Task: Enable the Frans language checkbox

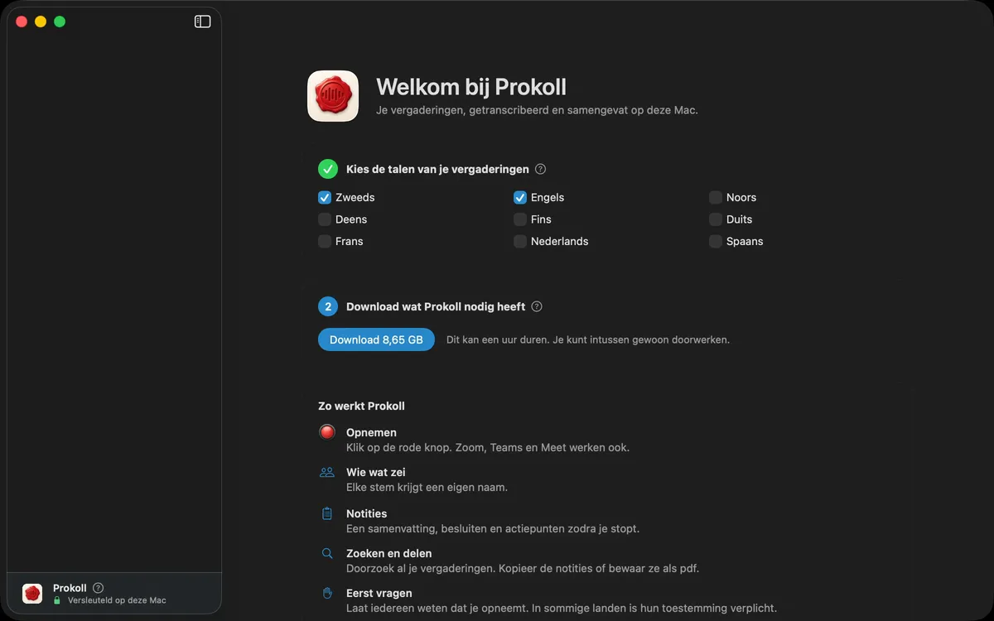Action: 325,242
